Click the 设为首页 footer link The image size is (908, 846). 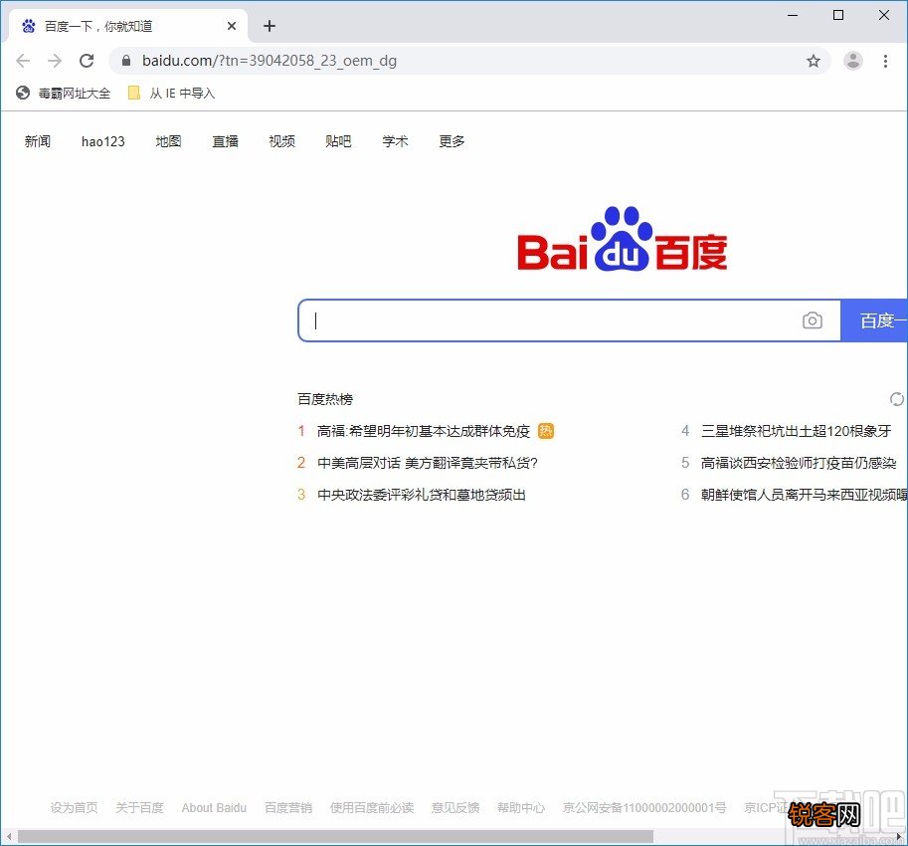[x=75, y=807]
